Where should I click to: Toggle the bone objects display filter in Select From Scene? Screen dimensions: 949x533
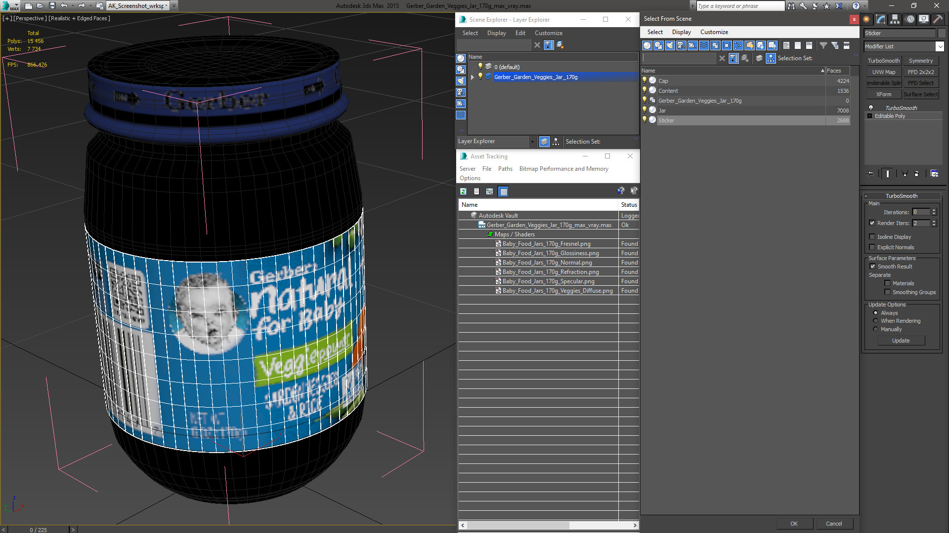coord(738,45)
